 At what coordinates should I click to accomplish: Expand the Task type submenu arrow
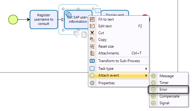(146, 69)
